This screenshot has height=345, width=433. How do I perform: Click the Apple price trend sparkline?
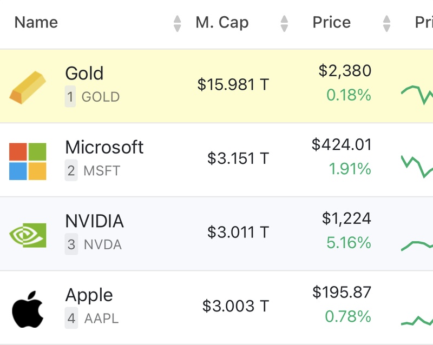417,320
